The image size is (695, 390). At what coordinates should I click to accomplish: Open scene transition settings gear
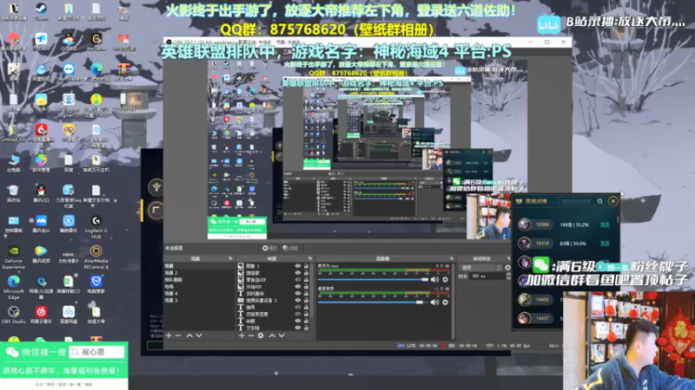507,267
